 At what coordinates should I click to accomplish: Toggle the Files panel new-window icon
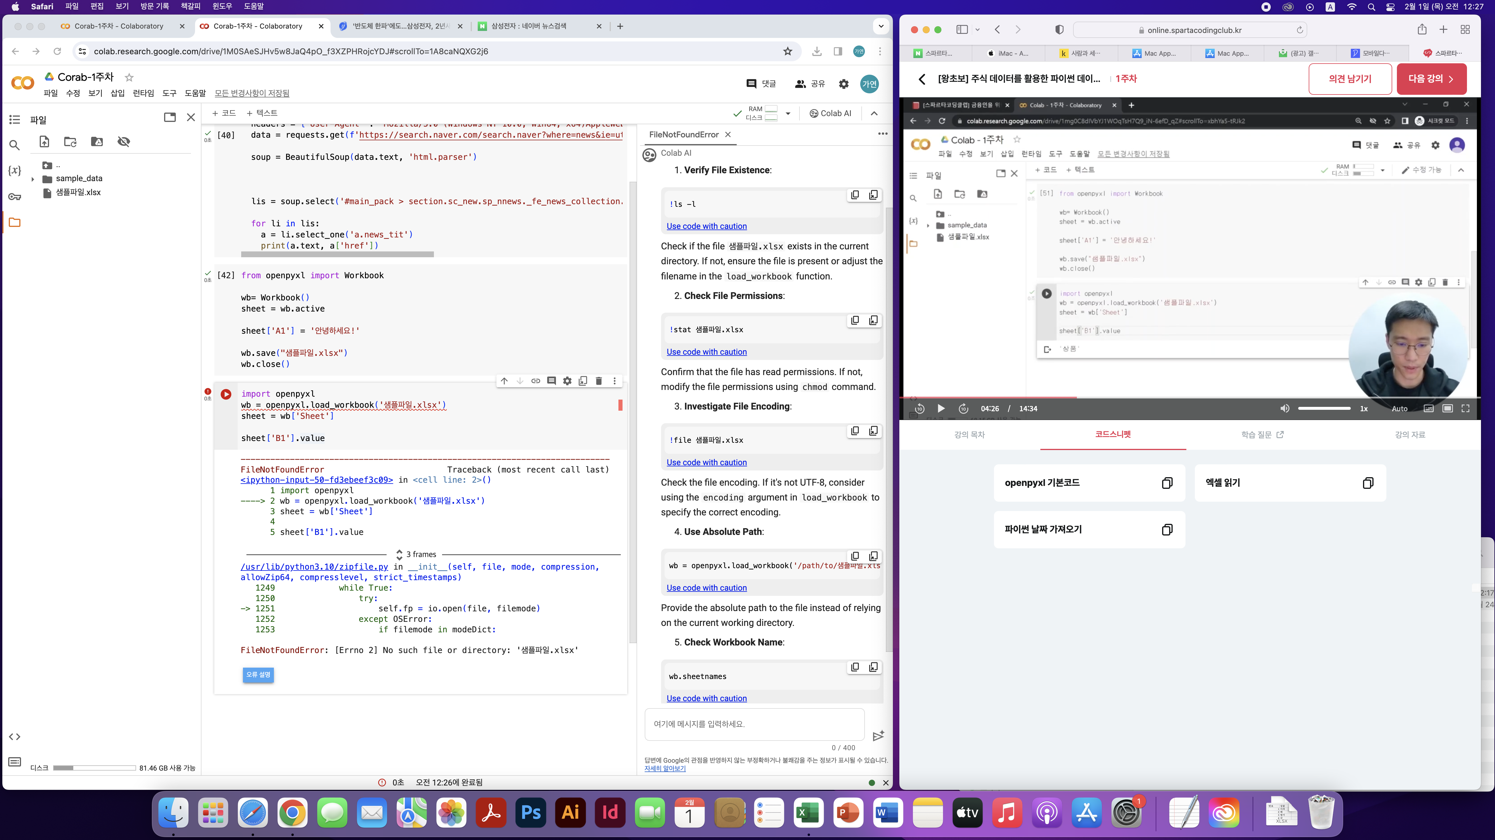tap(169, 117)
